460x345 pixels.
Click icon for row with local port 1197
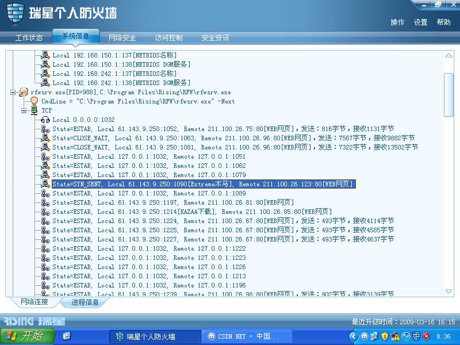pos(45,202)
